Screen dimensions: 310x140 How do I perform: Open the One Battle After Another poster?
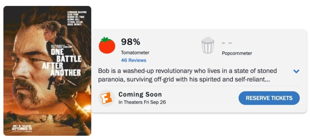(x=47, y=71)
